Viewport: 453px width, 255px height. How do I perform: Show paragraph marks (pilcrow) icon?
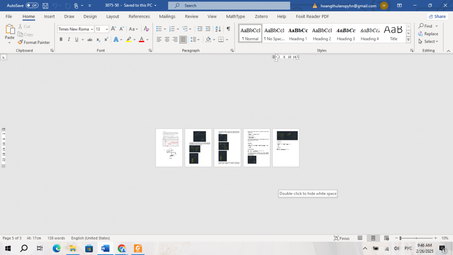[x=228, y=29]
